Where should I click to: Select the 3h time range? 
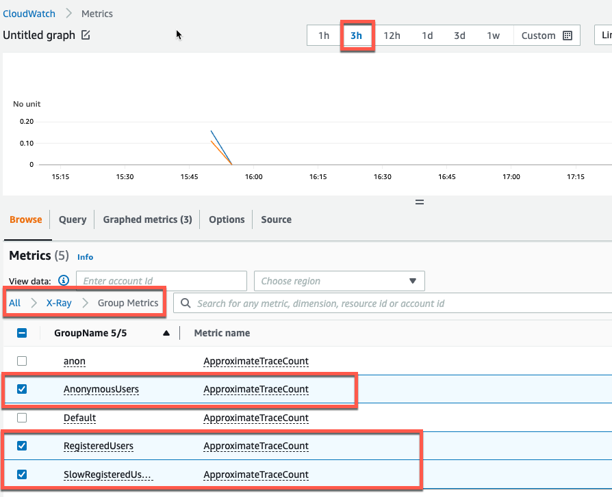coord(356,36)
